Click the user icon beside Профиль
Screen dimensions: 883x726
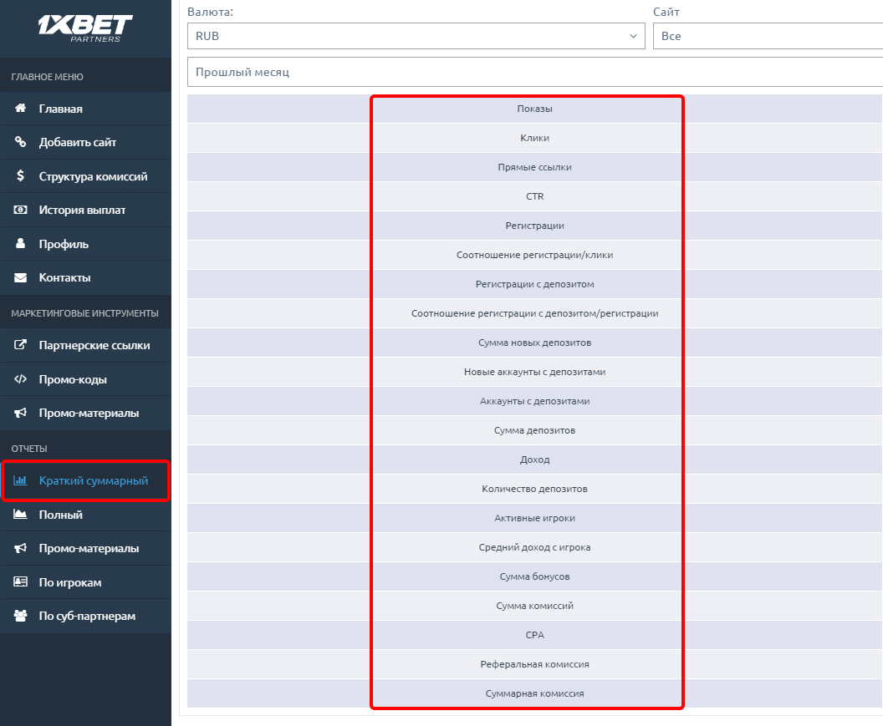click(x=20, y=243)
